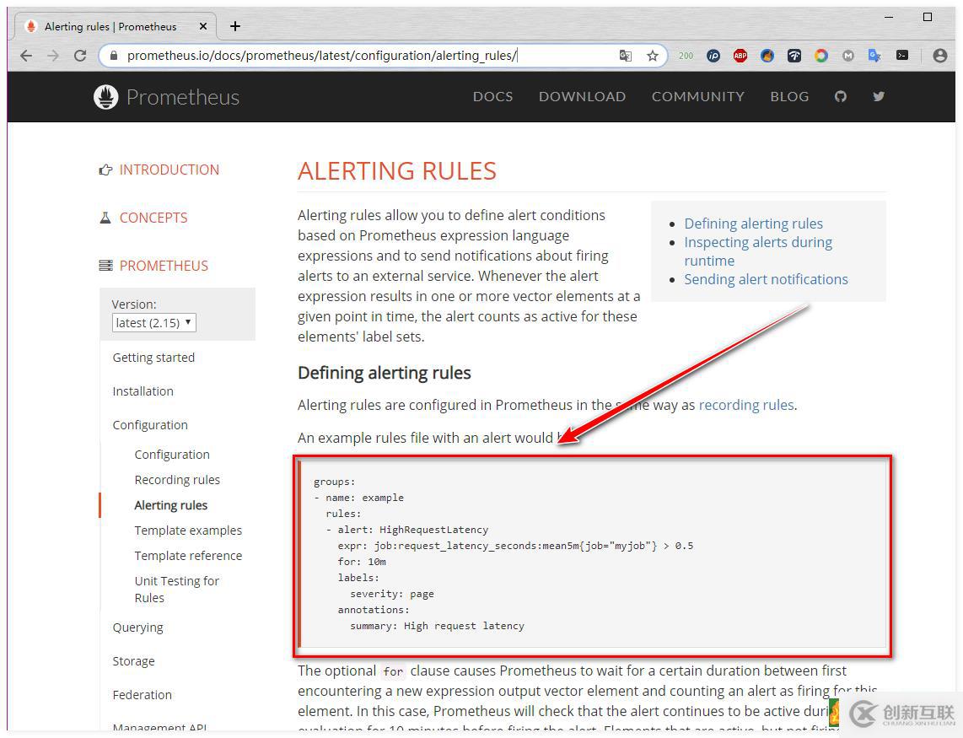
Task: Expand the INTRODUCTION sidebar section
Action: [169, 170]
